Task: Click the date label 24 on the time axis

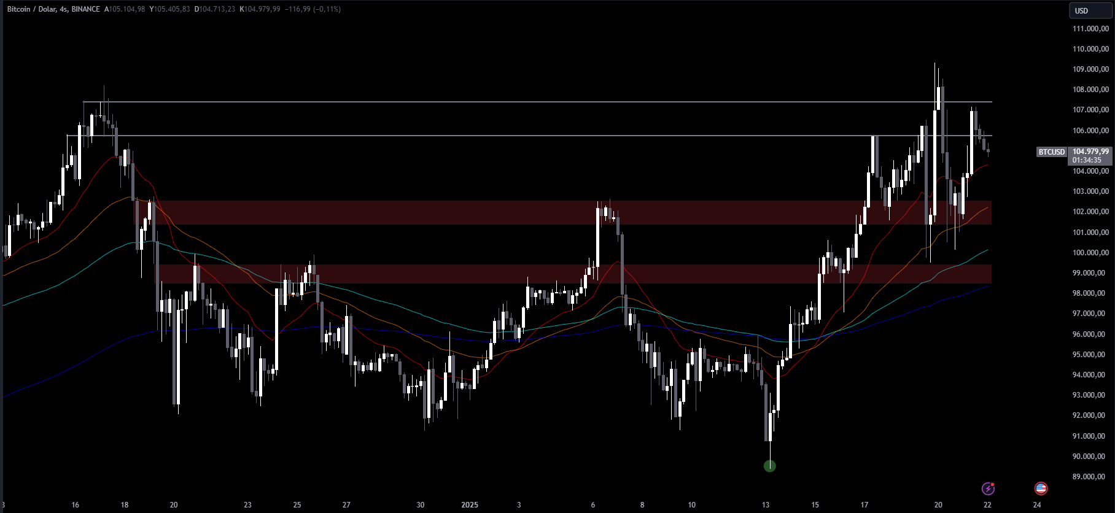Action: point(1037,505)
